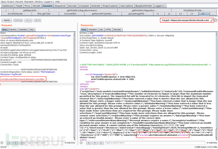Screen dimensions: 218x149
Task: Click the response pane vertical scrollbar
Action: pos(217,86)
